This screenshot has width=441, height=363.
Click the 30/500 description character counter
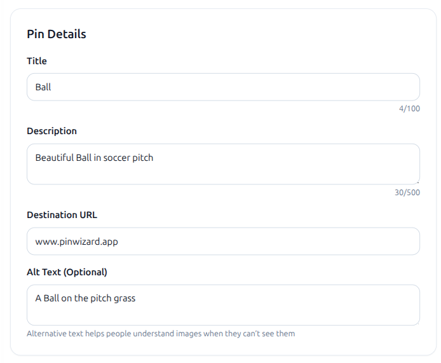click(x=407, y=193)
